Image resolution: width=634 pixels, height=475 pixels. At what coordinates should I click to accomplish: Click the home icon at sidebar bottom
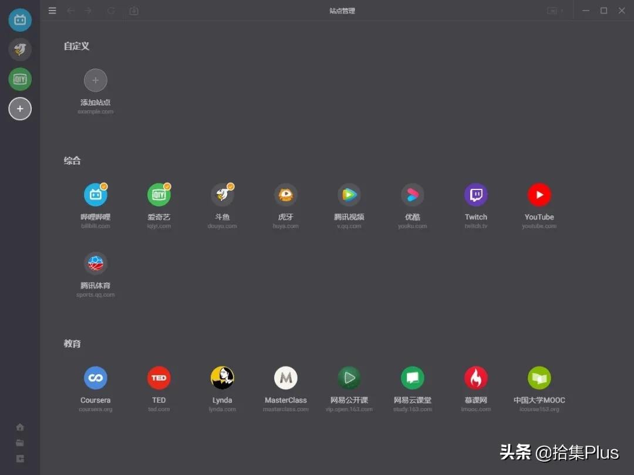[x=20, y=427]
